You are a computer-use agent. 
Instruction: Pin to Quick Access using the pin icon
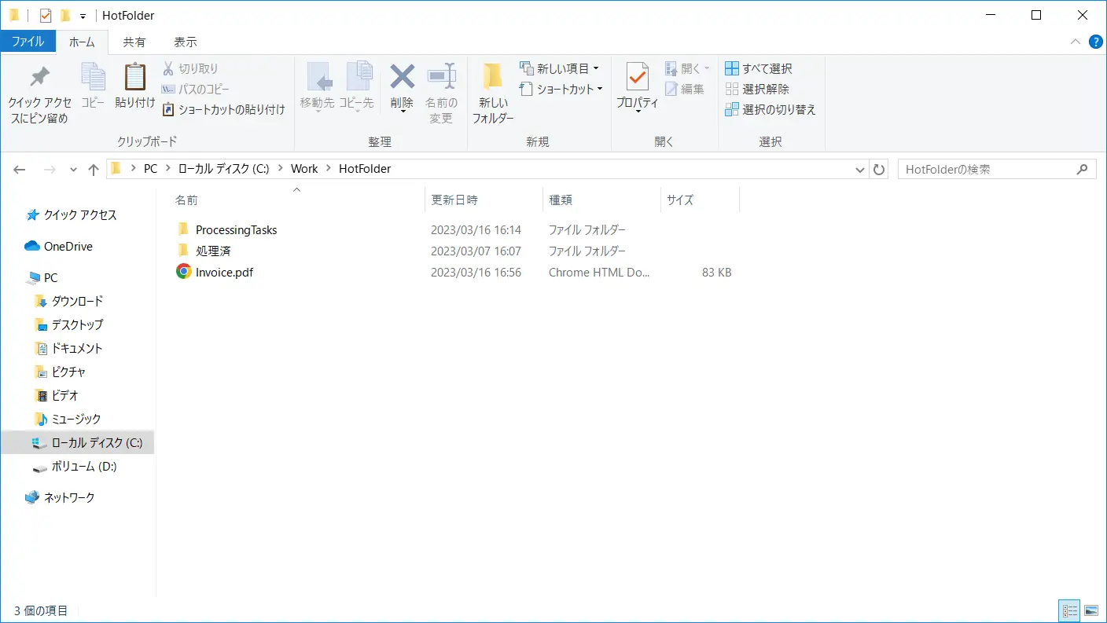[39, 77]
